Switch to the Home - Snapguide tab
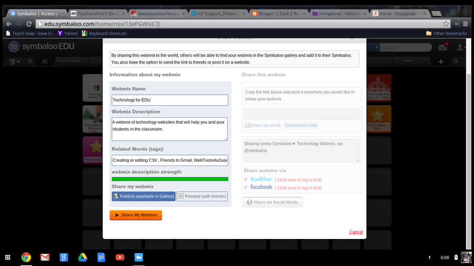The height and width of the screenshot is (266, 474). pos(399,14)
